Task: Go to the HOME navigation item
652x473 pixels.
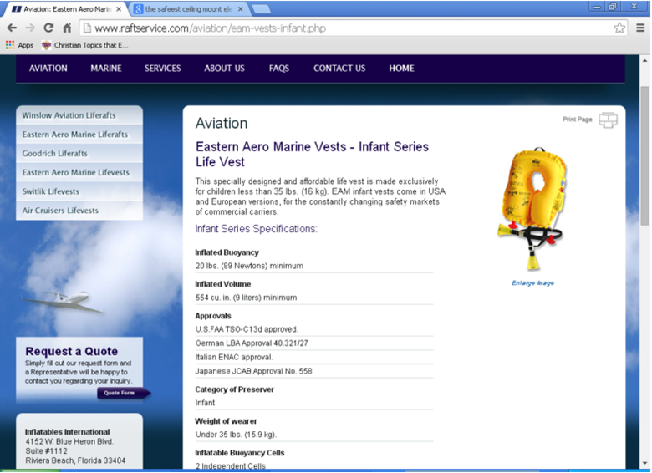Action: click(x=401, y=69)
